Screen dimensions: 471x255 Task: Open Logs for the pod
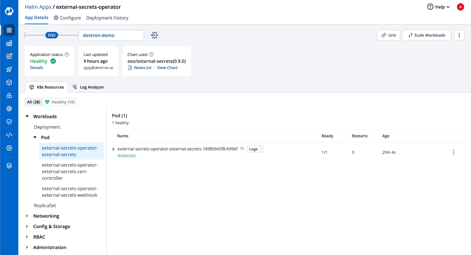click(x=253, y=149)
